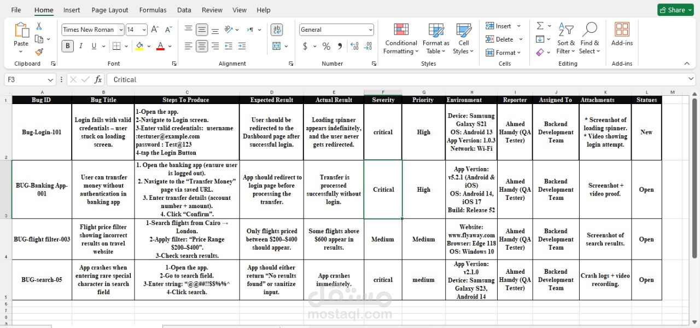Toggle Middle Align vertical alignment
This screenshot has width=700, height=328.
pyautogui.click(x=202, y=30)
